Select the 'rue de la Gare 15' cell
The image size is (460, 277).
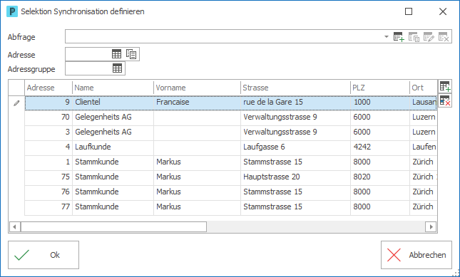(296, 103)
